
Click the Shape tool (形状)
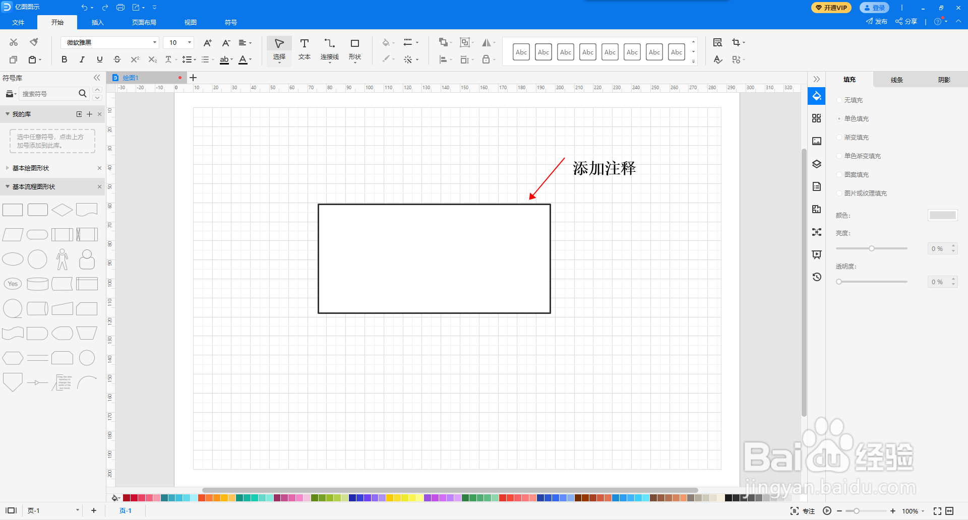point(355,49)
